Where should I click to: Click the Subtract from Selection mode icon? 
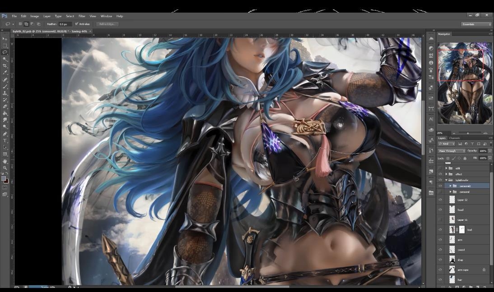(32, 24)
